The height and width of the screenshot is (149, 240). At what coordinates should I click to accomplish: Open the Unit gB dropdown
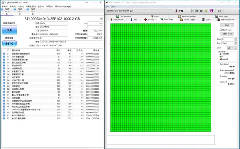pos(232,48)
